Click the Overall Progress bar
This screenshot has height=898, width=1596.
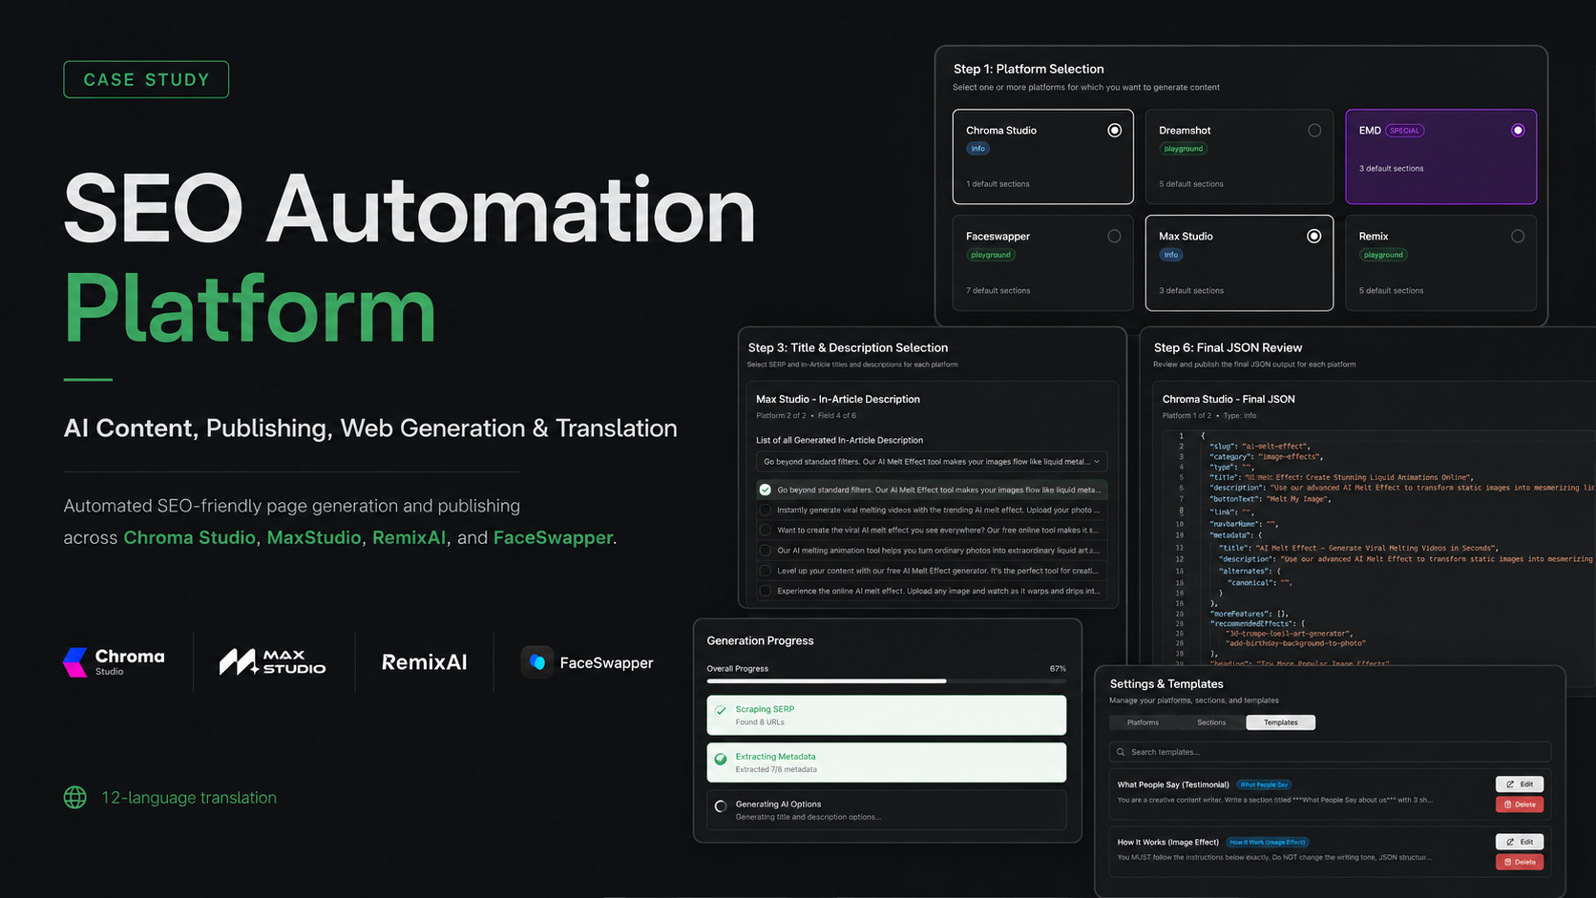[887, 681]
